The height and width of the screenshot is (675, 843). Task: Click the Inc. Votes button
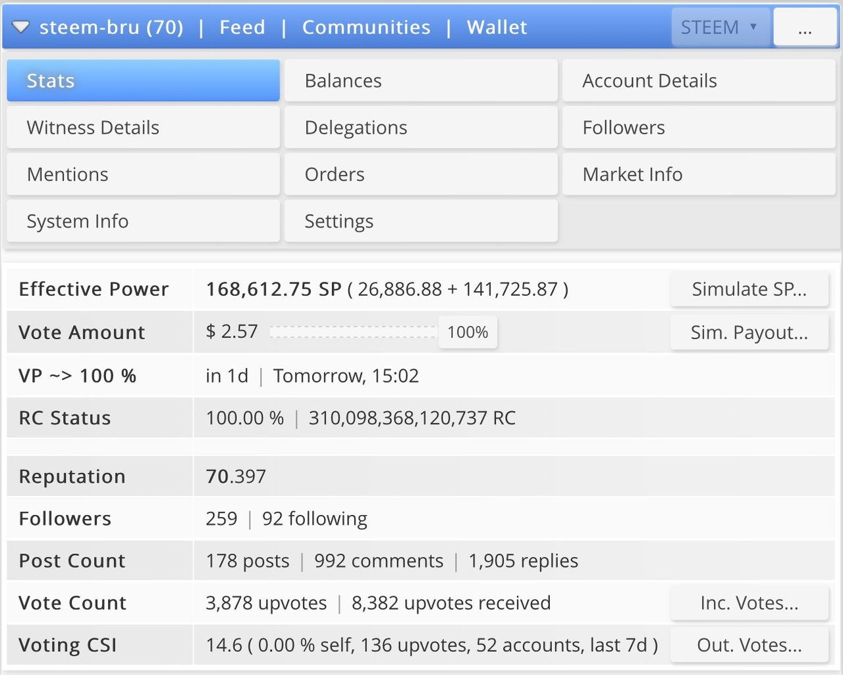[x=749, y=603]
